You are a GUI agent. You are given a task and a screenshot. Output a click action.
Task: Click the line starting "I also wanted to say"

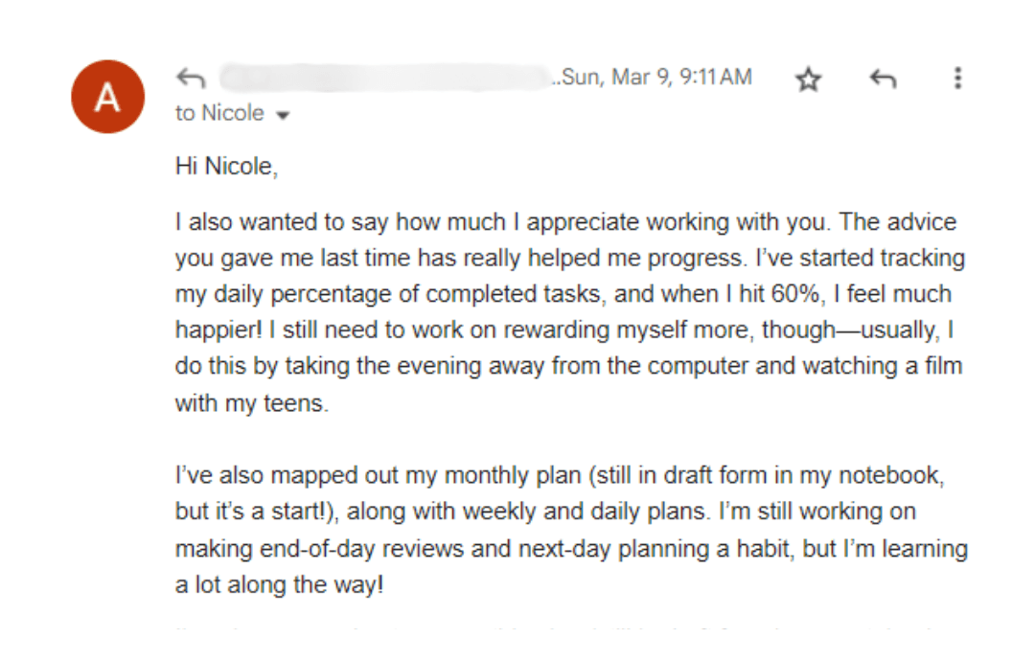[565, 223]
